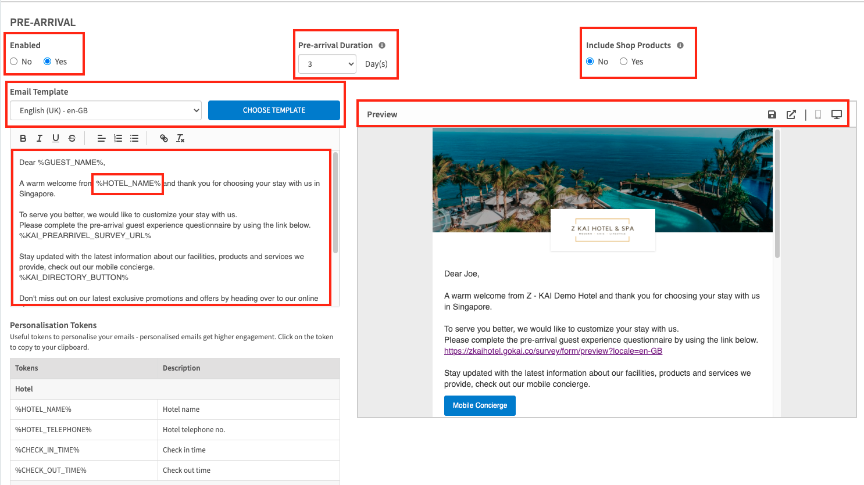The height and width of the screenshot is (485, 864).
Task: Click the insert link icon
Action: pyautogui.click(x=164, y=138)
